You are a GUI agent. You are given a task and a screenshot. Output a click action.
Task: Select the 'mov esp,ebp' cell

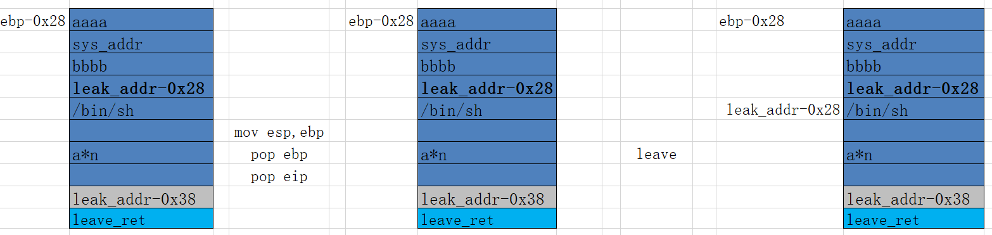(x=279, y=132)
